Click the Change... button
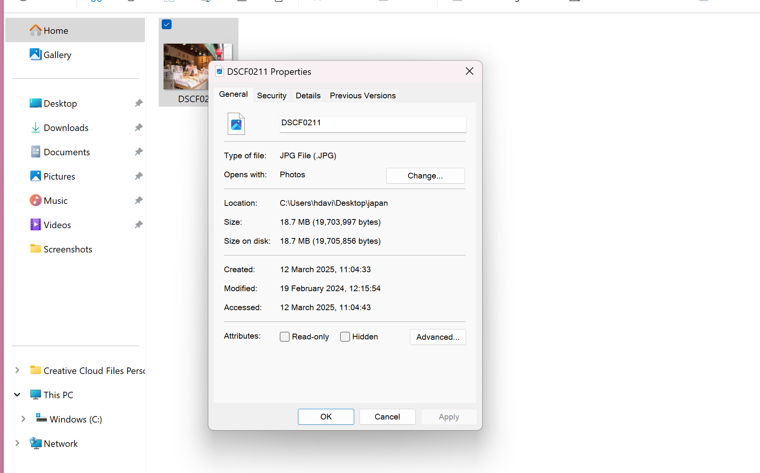 [x=425, y=176]
